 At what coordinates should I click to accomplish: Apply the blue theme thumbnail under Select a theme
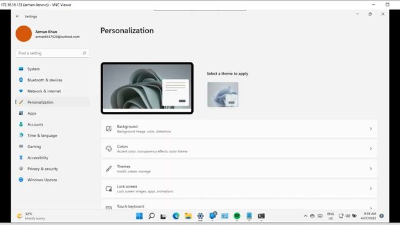coord(222,94)
